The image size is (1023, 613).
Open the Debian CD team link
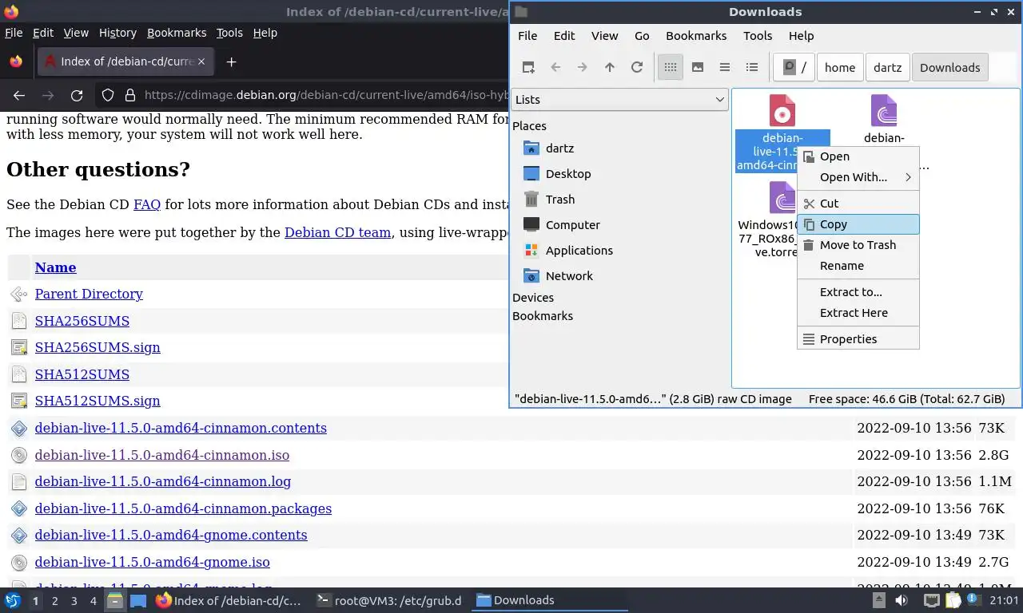coord(338,233)
